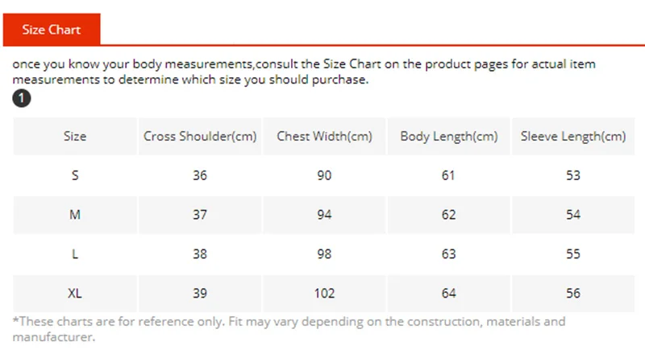
Task: Select the M size row label
Action: click(75, 215)
